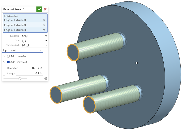The height and width of the screenshot is (132, 183).
Task: Open help for External thread feature
Action: (46, 79)
